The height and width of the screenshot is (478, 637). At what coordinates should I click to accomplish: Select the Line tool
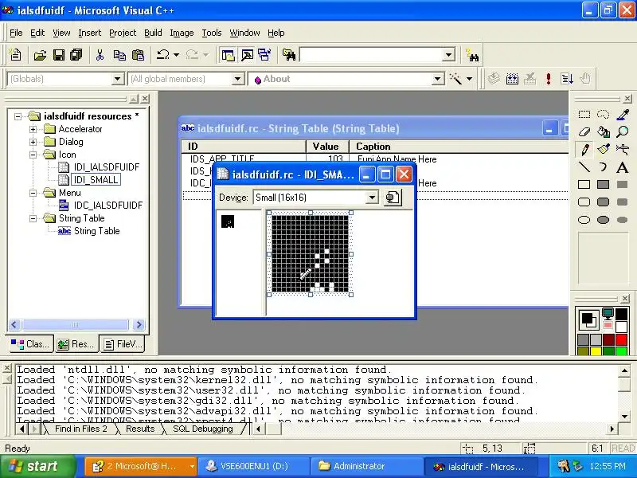tap(584, 167)
